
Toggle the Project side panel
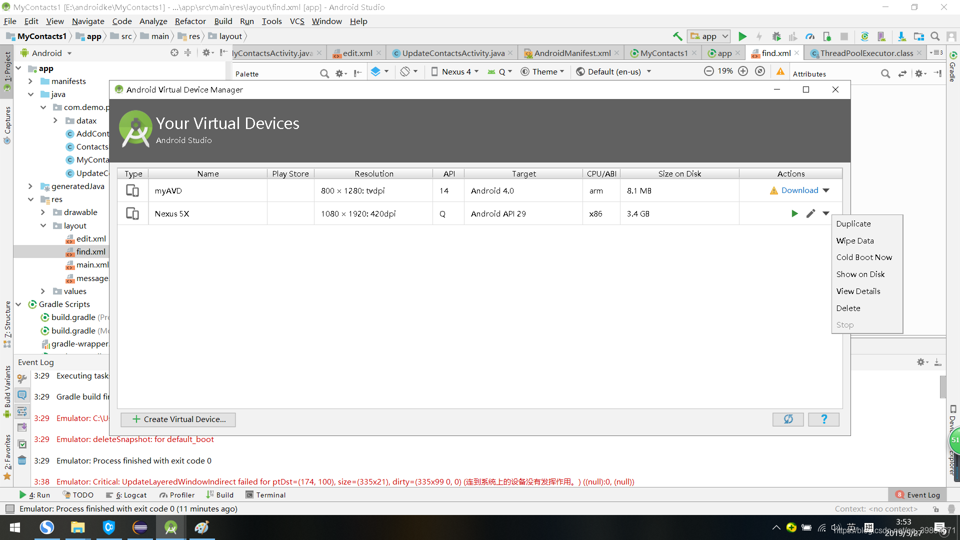(x=7, y=71)
